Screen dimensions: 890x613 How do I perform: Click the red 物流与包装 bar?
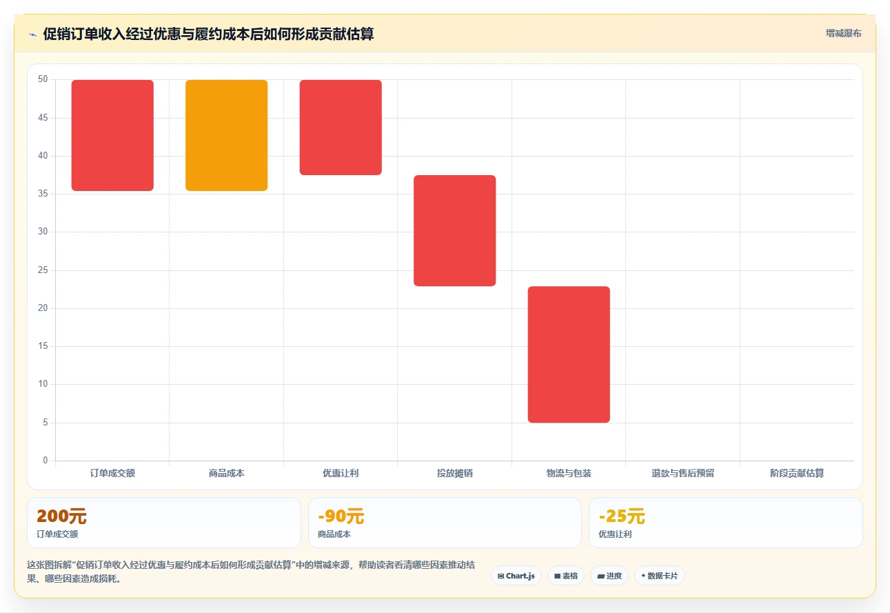point(569,354)
